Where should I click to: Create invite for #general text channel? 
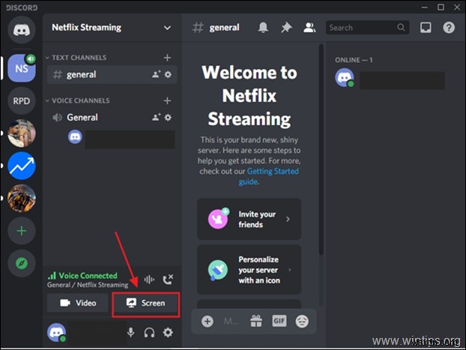click(x=157, y=74)
